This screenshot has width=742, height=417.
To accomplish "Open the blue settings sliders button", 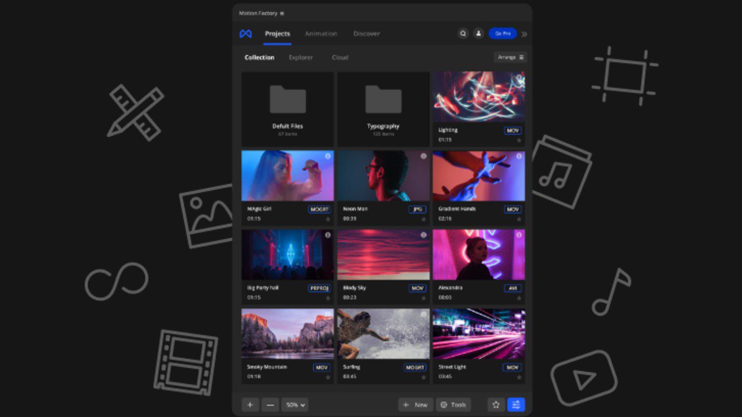I will pos(516,405).
